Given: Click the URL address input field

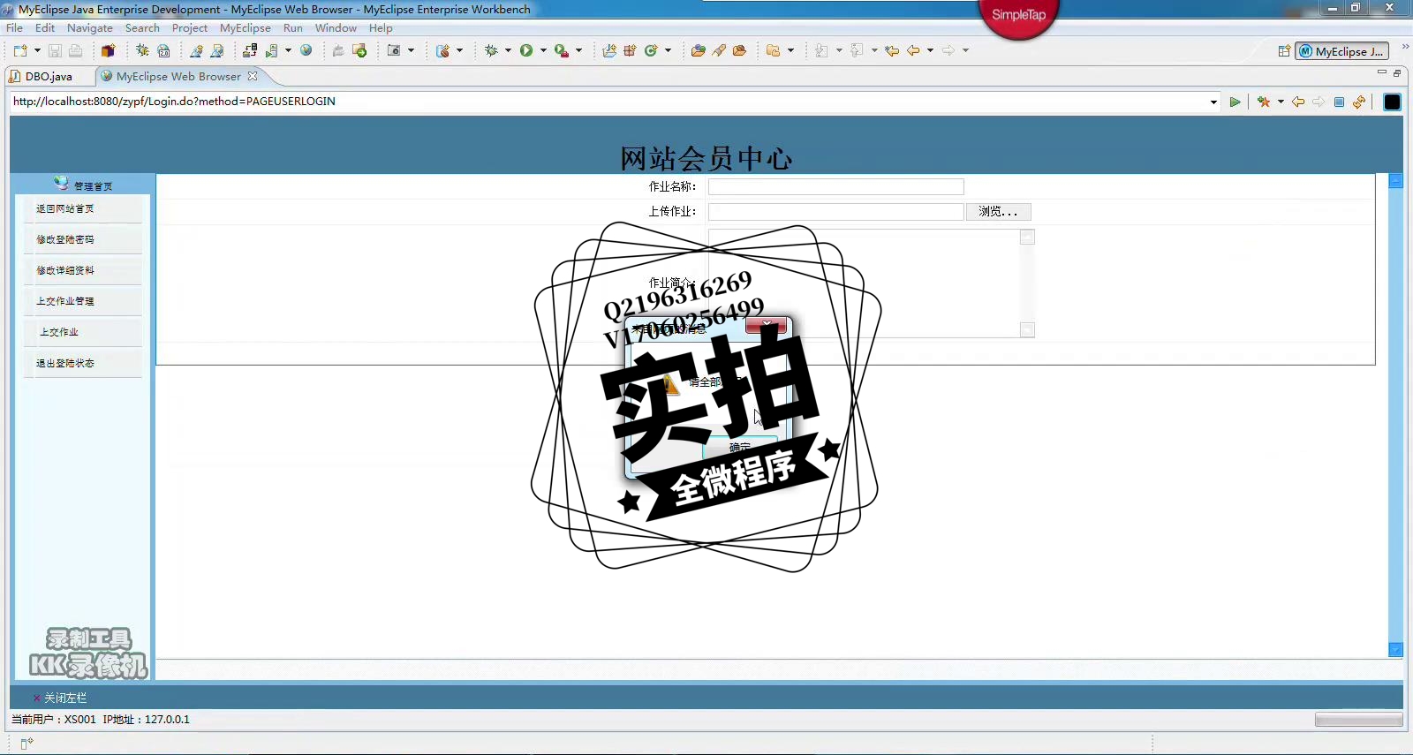Looking at the screenshot, I should point(609,102).
